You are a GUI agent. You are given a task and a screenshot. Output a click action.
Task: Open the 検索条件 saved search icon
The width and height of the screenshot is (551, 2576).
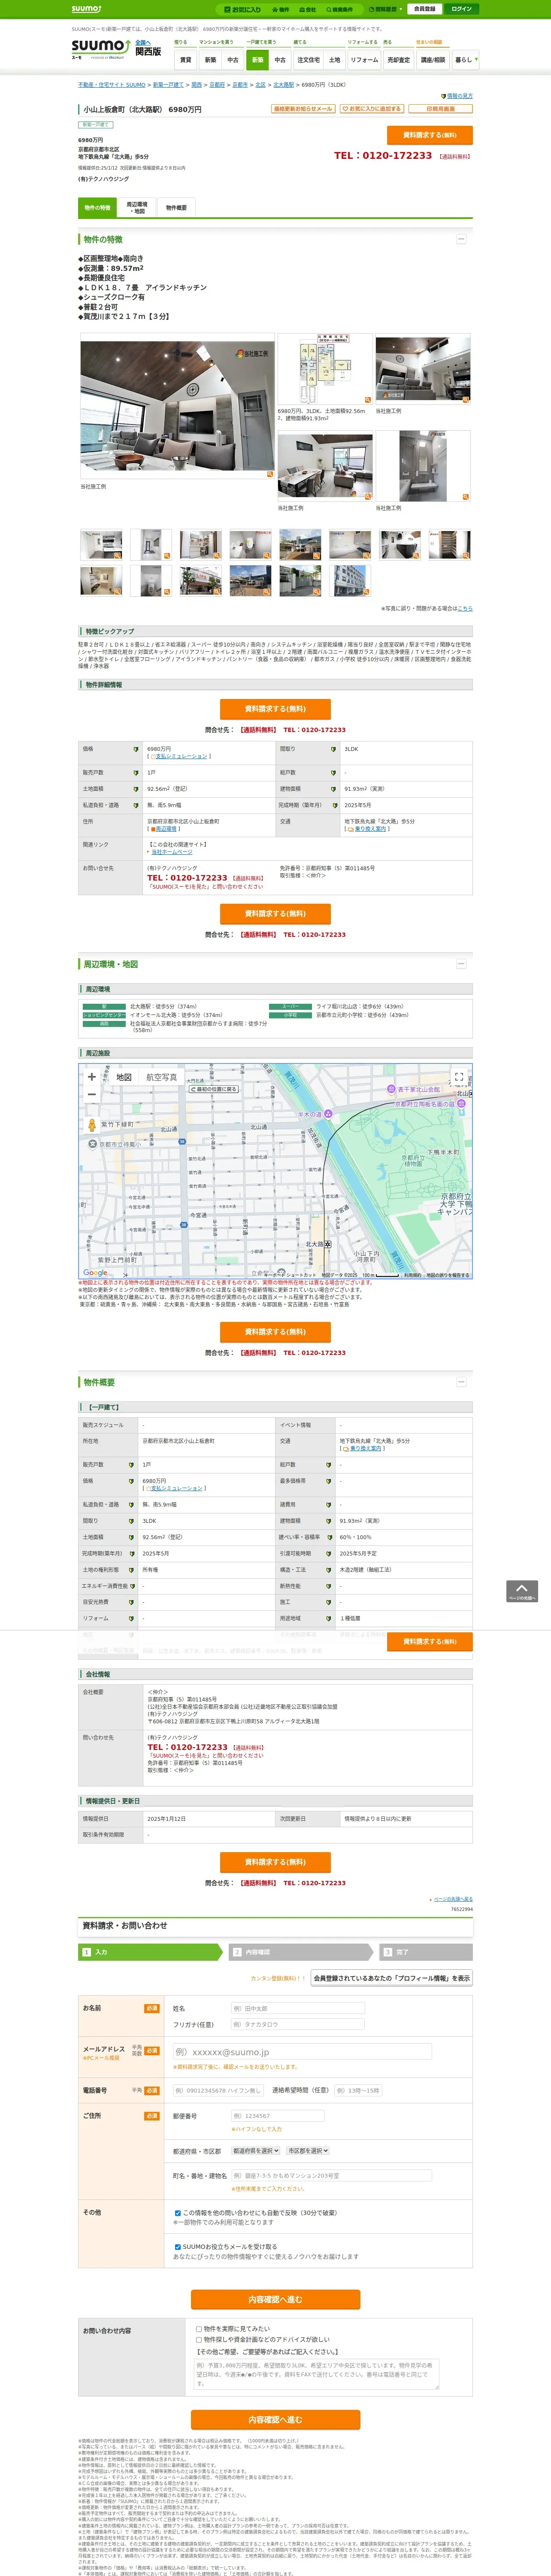[340, 9]
